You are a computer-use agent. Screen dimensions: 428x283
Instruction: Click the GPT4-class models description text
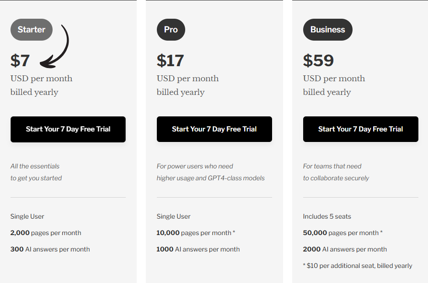point(210,178)
